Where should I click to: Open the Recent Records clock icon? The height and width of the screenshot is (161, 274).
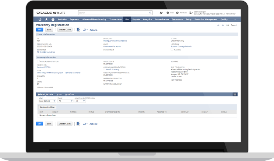pyautogui.click(x=40, y=19)
